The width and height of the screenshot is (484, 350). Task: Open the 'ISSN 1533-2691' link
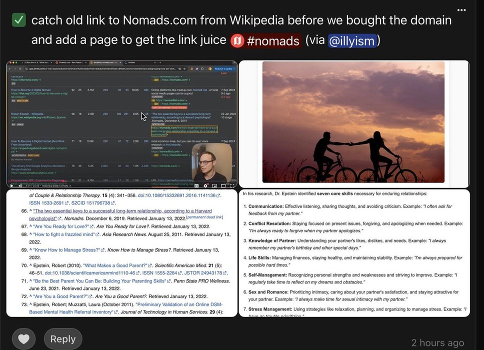coord(46,203)
